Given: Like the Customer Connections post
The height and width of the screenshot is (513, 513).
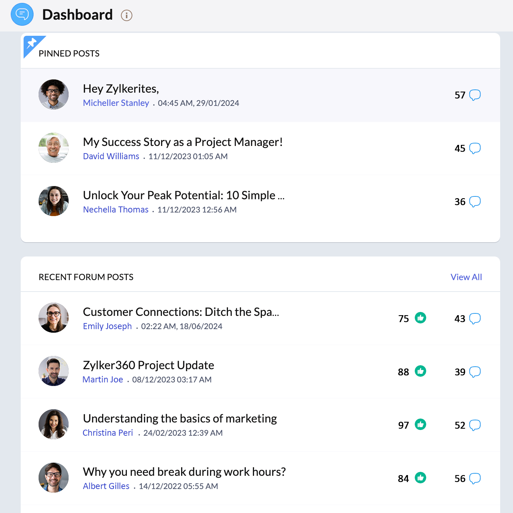Looking at the screenshot, I should (x=420, y=318).
